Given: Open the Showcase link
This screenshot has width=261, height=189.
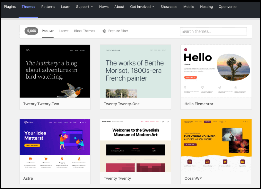Looking at the screenshot, I should point(169,7).
